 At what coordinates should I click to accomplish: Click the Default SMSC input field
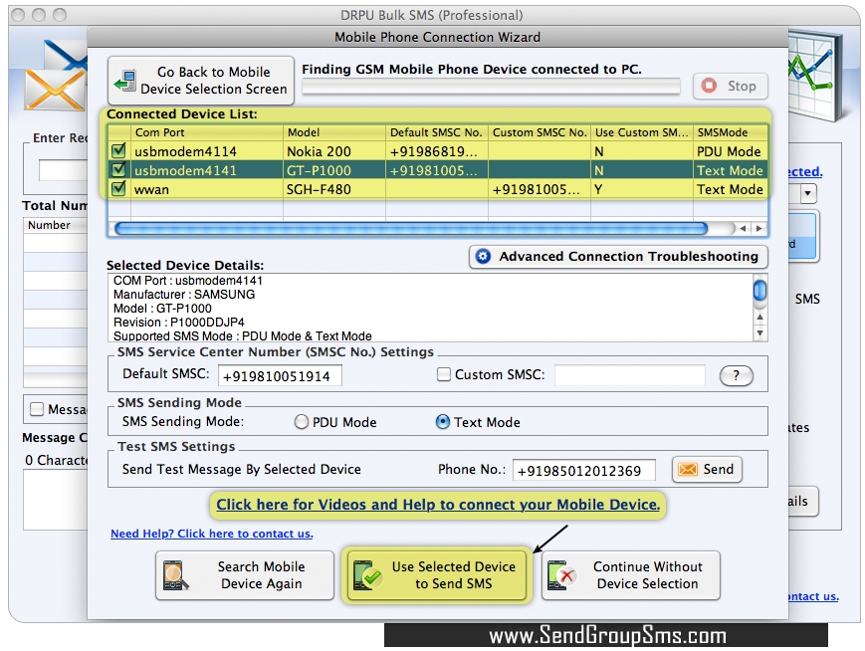[280, 375]
